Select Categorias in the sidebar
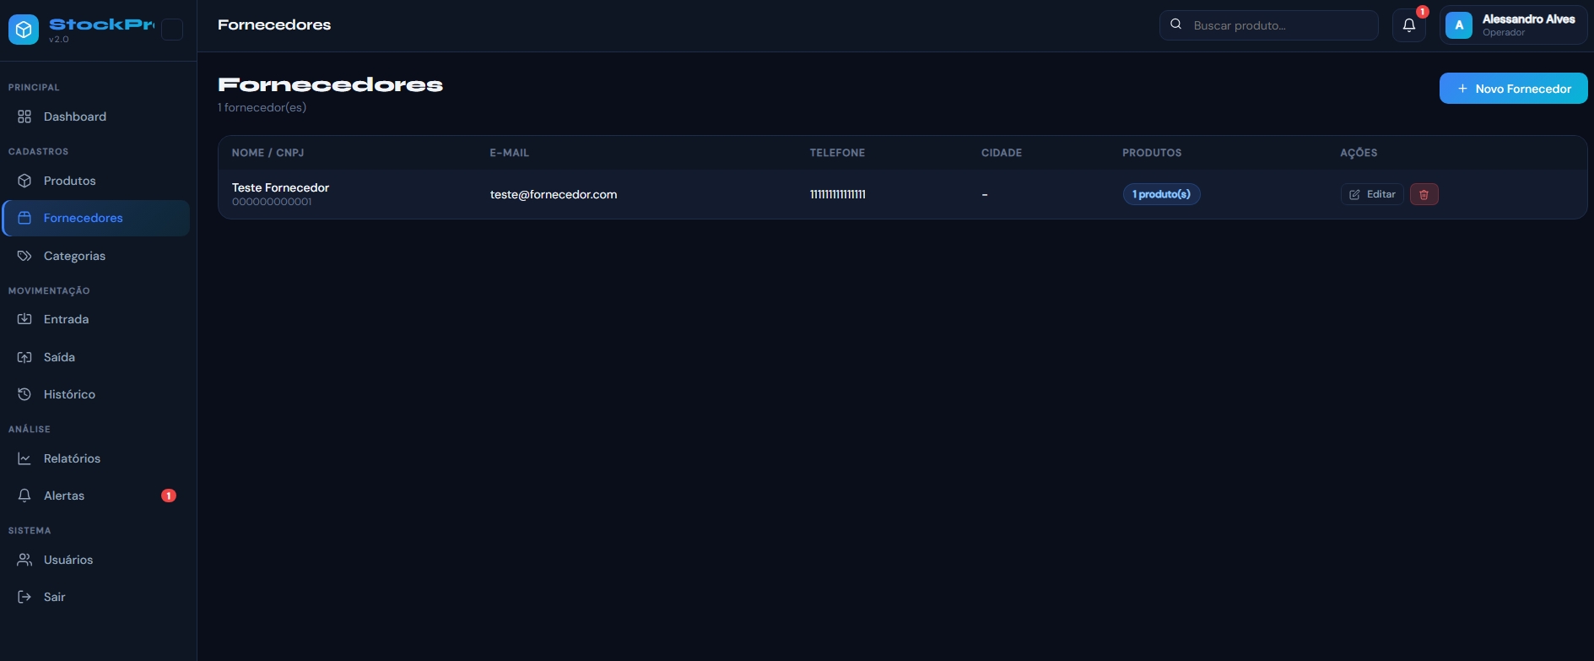 pos(74,256)
